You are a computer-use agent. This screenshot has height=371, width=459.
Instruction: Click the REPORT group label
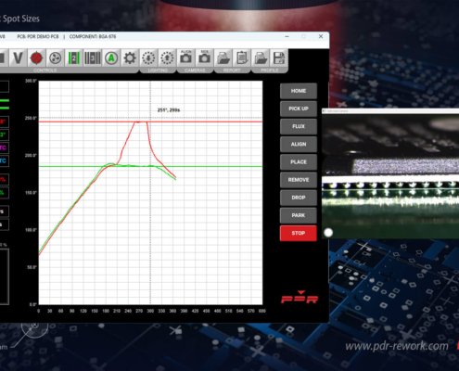click(232, 70)
